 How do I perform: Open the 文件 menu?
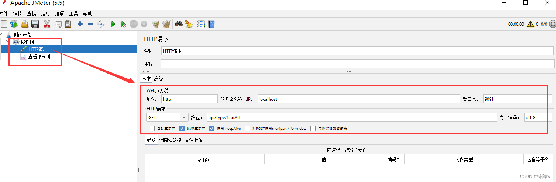pyautogui.click(x=4, y=14)
